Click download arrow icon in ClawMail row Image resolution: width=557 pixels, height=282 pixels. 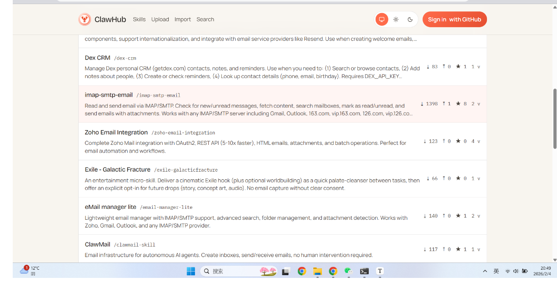coord(425,249)
